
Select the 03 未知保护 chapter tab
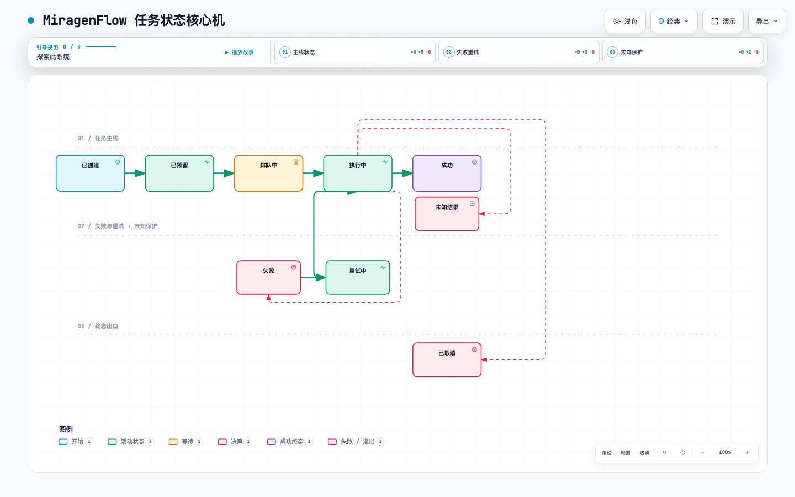click(x=683, y=52)
